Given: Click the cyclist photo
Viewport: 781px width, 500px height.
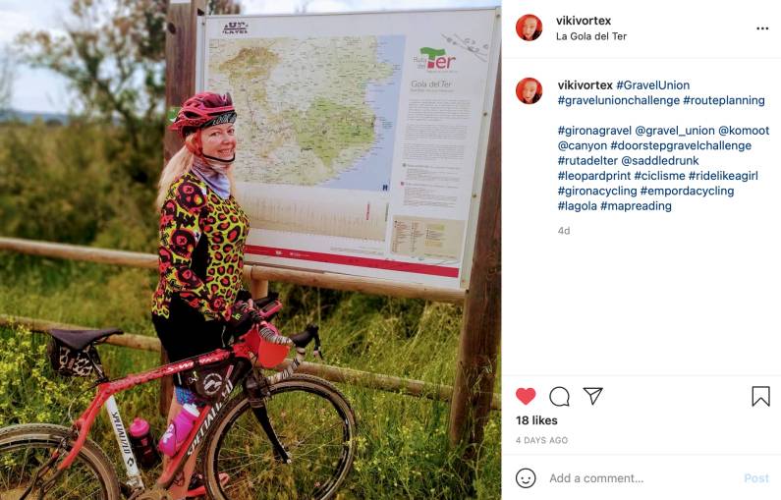Looking at the screenshot, I should pyautogui.click(x=251, y=250).
